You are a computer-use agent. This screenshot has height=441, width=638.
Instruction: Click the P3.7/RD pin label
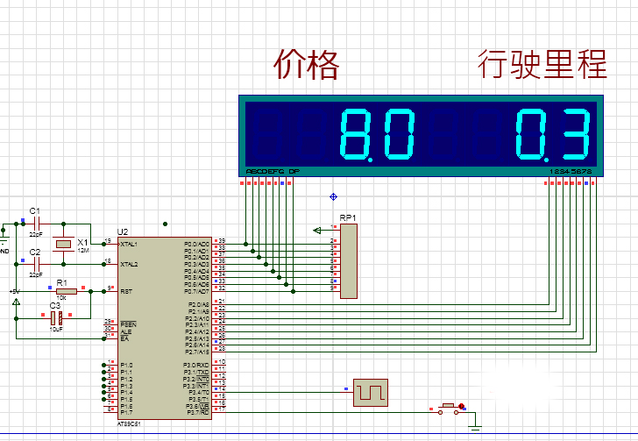click(198, 412)
